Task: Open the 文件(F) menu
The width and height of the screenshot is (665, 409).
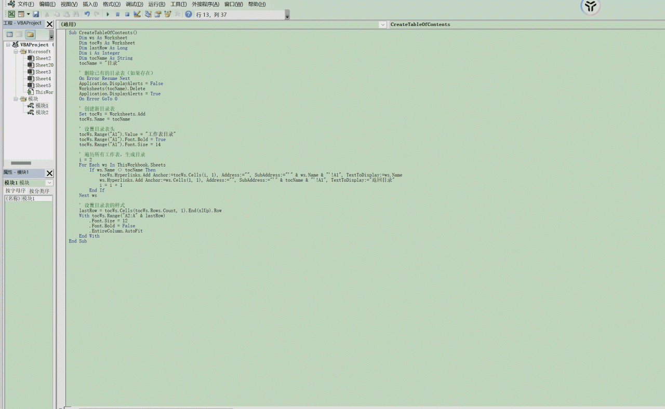Action: tap(26, 4)
